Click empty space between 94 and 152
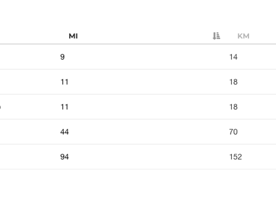The image size is (276, 207). click(148, 157)
